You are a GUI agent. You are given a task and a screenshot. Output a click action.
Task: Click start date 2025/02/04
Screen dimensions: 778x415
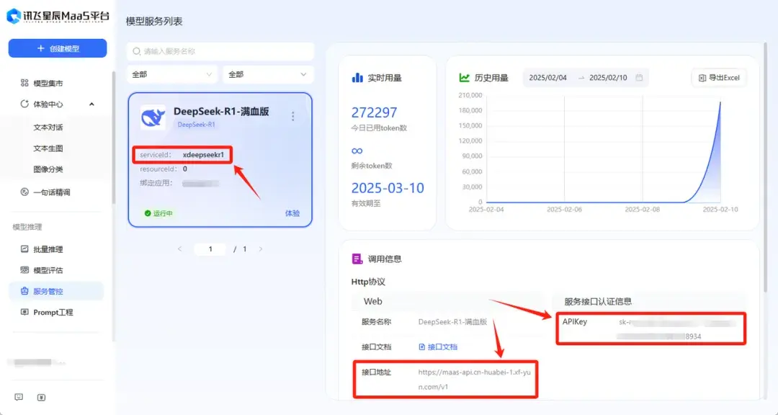tap(547, 78)
